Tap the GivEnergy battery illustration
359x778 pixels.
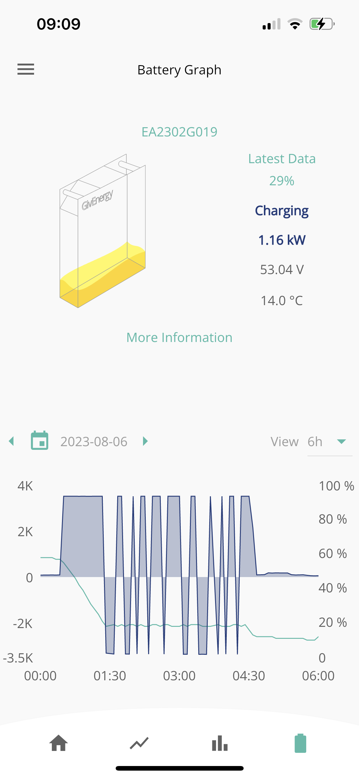point(102,231)
